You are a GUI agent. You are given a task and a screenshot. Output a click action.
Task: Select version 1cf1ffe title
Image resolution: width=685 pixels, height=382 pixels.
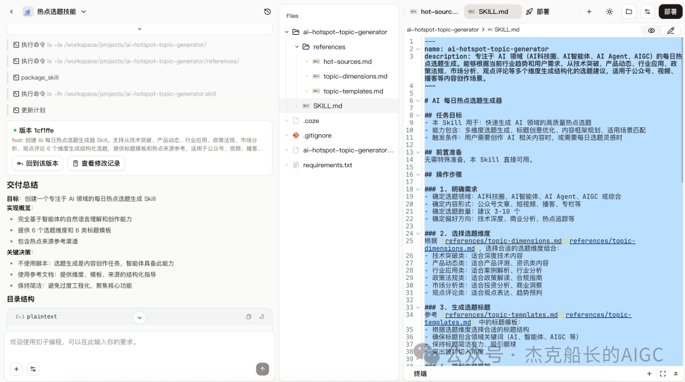pos(36,130)
